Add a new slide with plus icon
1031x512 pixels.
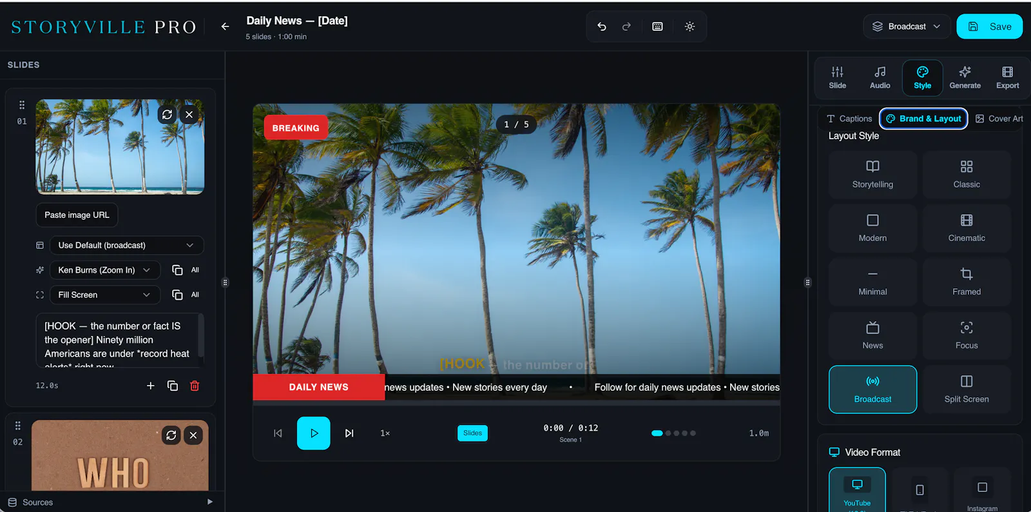coord(150,386)
